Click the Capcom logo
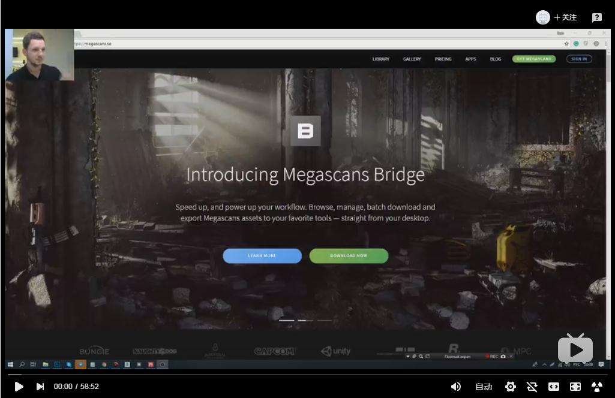The width and height of the screenshot is (615, 398). click(274, 351)
